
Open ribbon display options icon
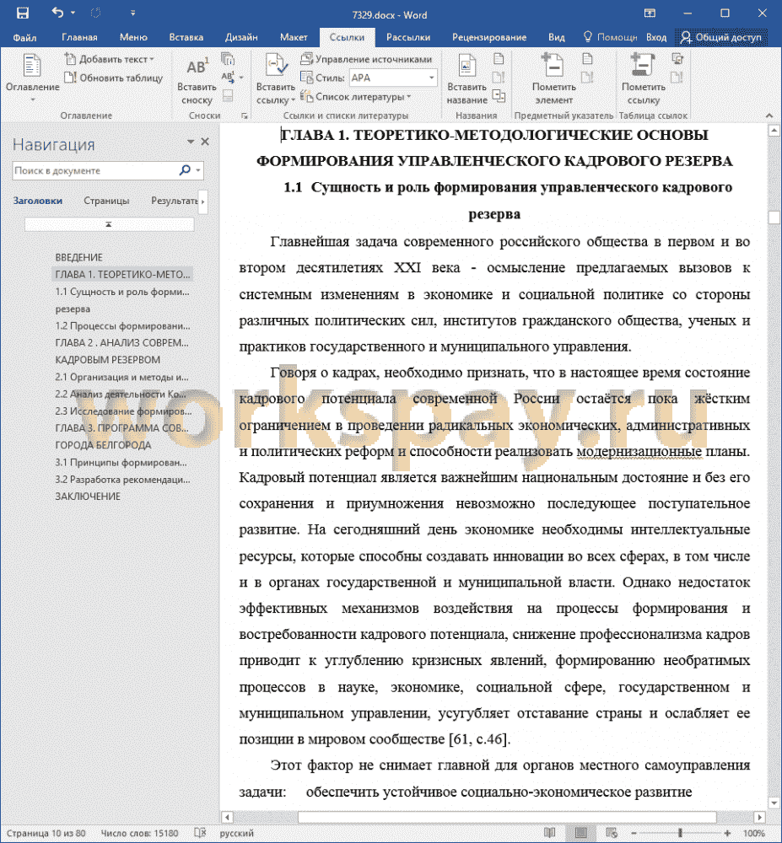[x=650, y=13]
